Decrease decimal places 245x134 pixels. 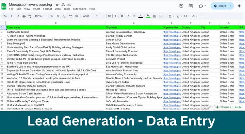(64, 16)
